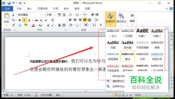This screenshot has height=99, width=175.
Task: Click the yellow text highlight button
Action: (26, 25)
